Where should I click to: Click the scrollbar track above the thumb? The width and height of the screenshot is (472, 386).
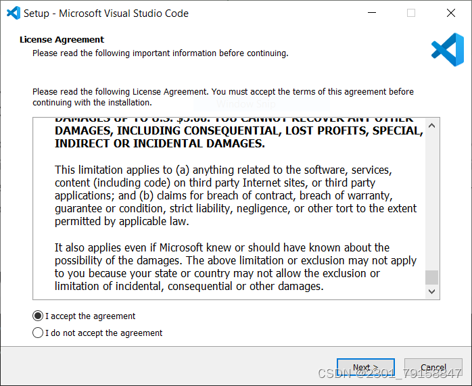click(431, 201)
